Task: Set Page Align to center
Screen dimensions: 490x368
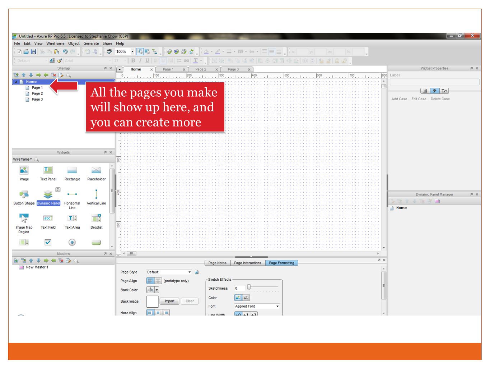Action: (x=158, y=281)
